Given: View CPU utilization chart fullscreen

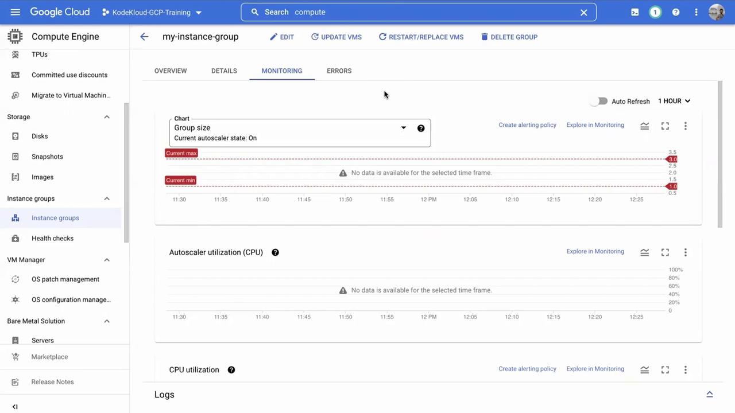Looking at the screenshot, I should point(665,370).
